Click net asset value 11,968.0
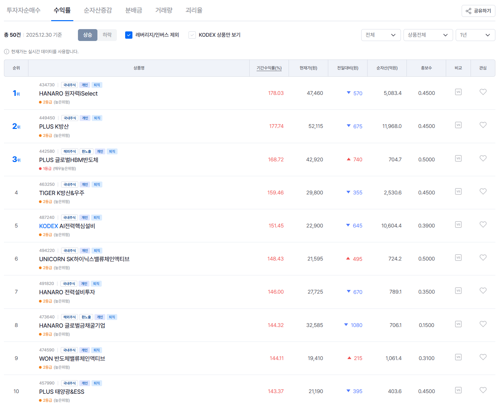 pos(392,126)
